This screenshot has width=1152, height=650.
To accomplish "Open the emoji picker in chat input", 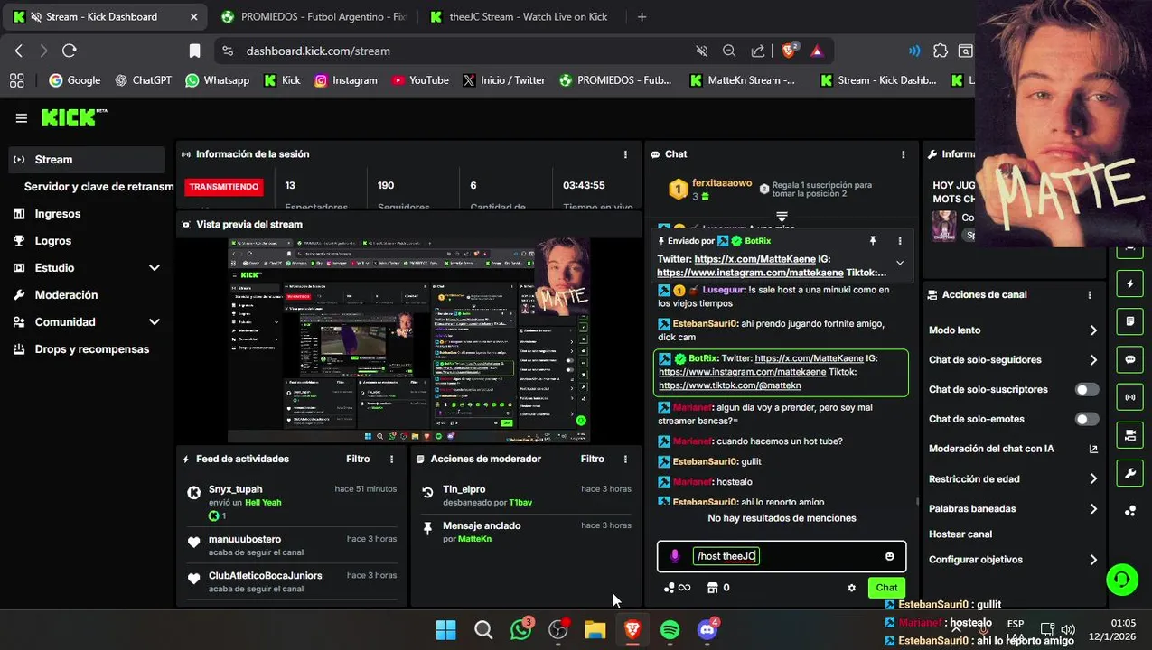I will click(890, 556).
